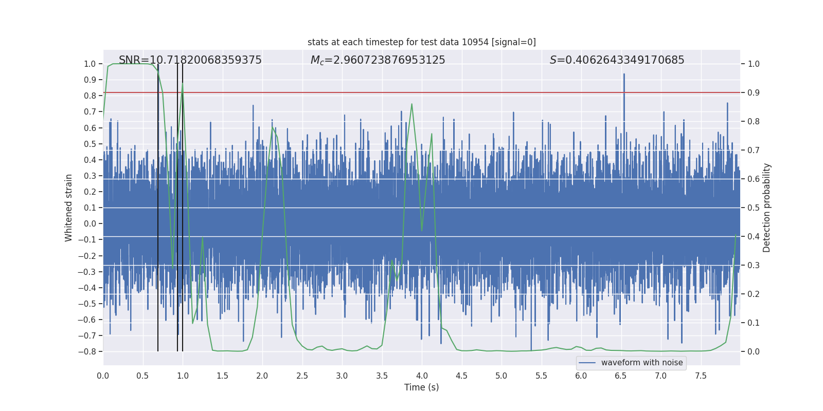Click the Mc chirp mass annotation
This screenshot has width=823, height=411.
coord(378,60)
